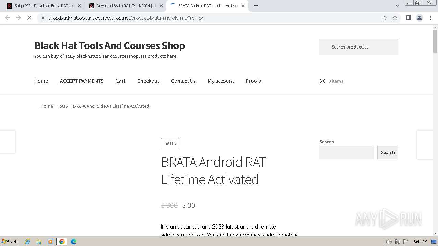Launch Microsoft Edge from taskbar

(74, 242)
